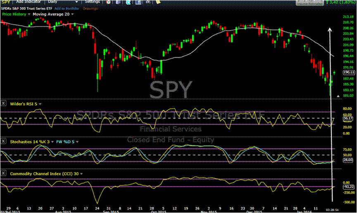
Task: Share chart via Twitter icon
Action: (128, 2)
